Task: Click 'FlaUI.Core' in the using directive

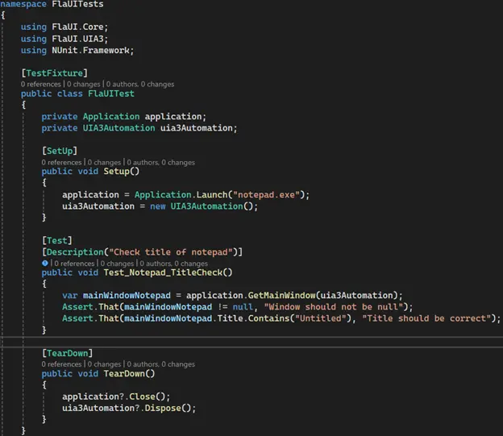Action: pyautogui.click(x=77, y=27)
